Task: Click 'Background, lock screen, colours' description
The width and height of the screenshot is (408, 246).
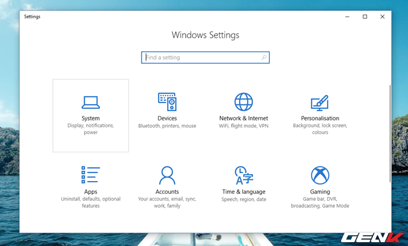Action: click(x=320, y=129)
